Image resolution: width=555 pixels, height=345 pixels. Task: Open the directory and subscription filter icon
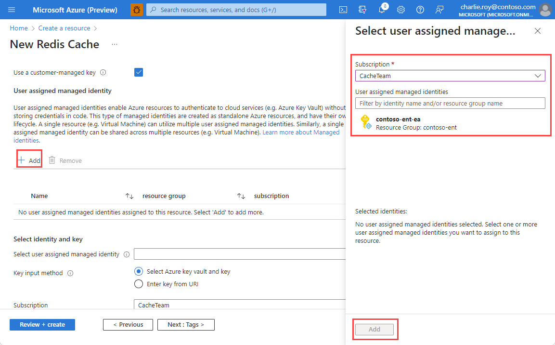(x=362, y=10)
